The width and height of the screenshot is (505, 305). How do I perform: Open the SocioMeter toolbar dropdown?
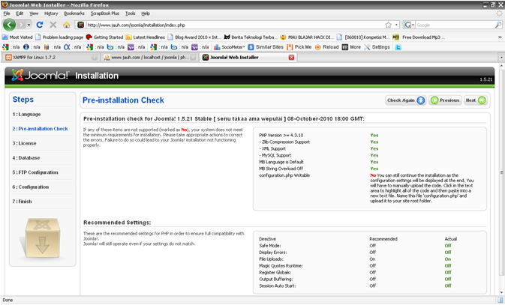229,47
